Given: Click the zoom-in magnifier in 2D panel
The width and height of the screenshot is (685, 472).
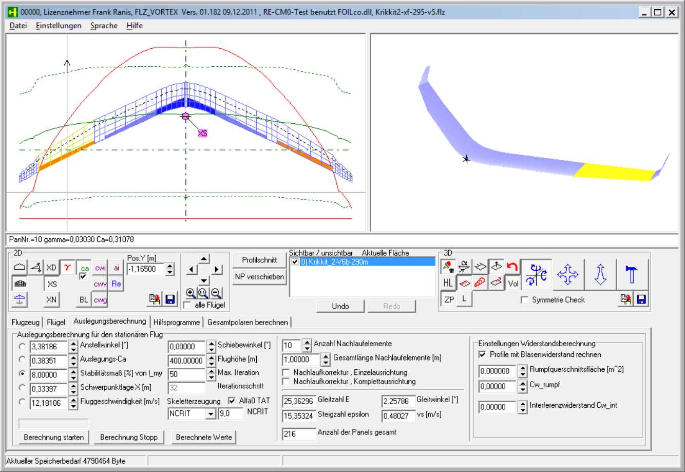Looking at the screenshot, I should click(x=191, y=293).
